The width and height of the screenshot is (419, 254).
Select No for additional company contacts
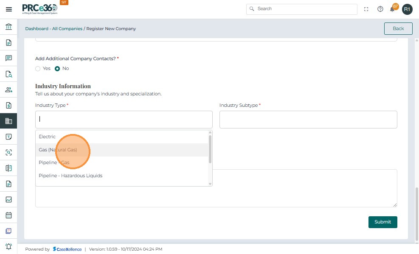point(57,69)
